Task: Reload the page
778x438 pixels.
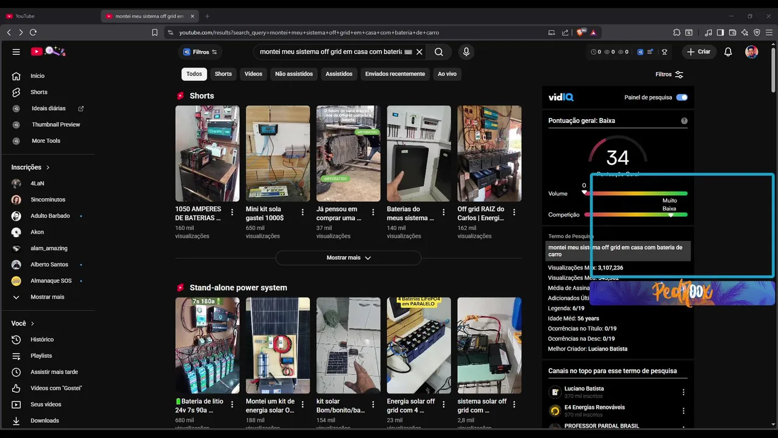Action: point(33,32)
